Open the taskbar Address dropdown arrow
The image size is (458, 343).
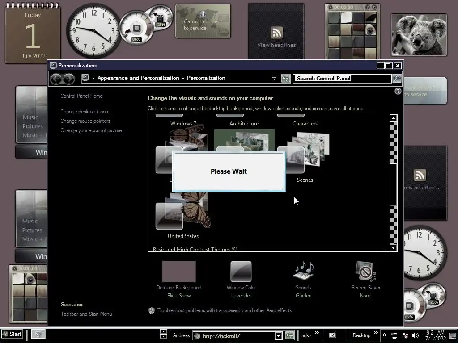click(278, 336)
